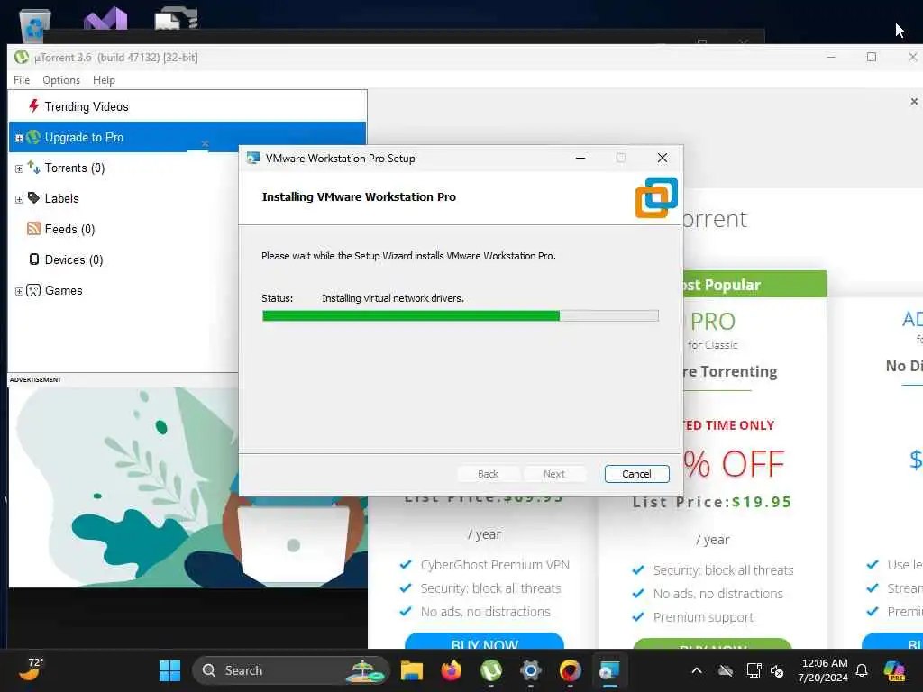Switch to VMware installer taskbar icon

[x=609, y=670]
